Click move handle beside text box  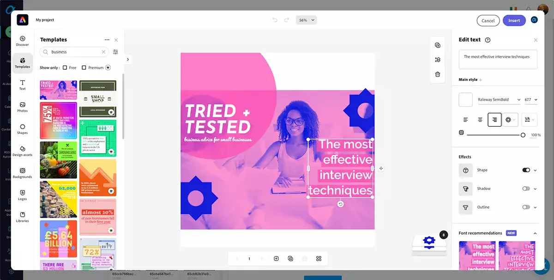coord(381,169)
